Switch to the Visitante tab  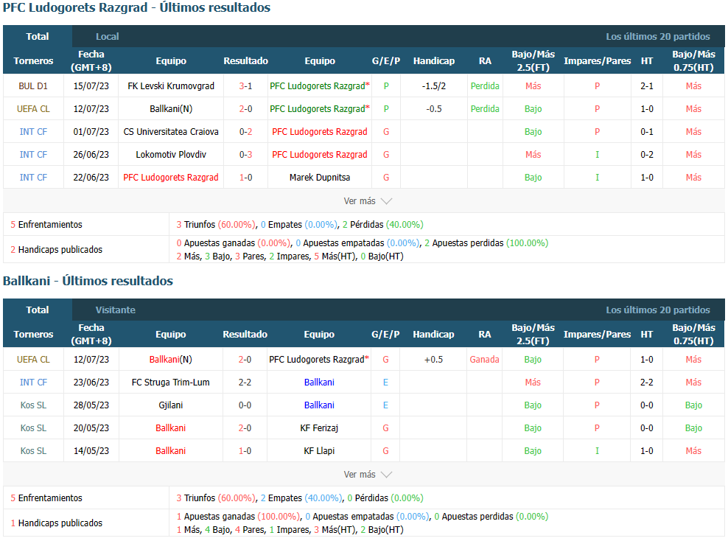point(115,310)
